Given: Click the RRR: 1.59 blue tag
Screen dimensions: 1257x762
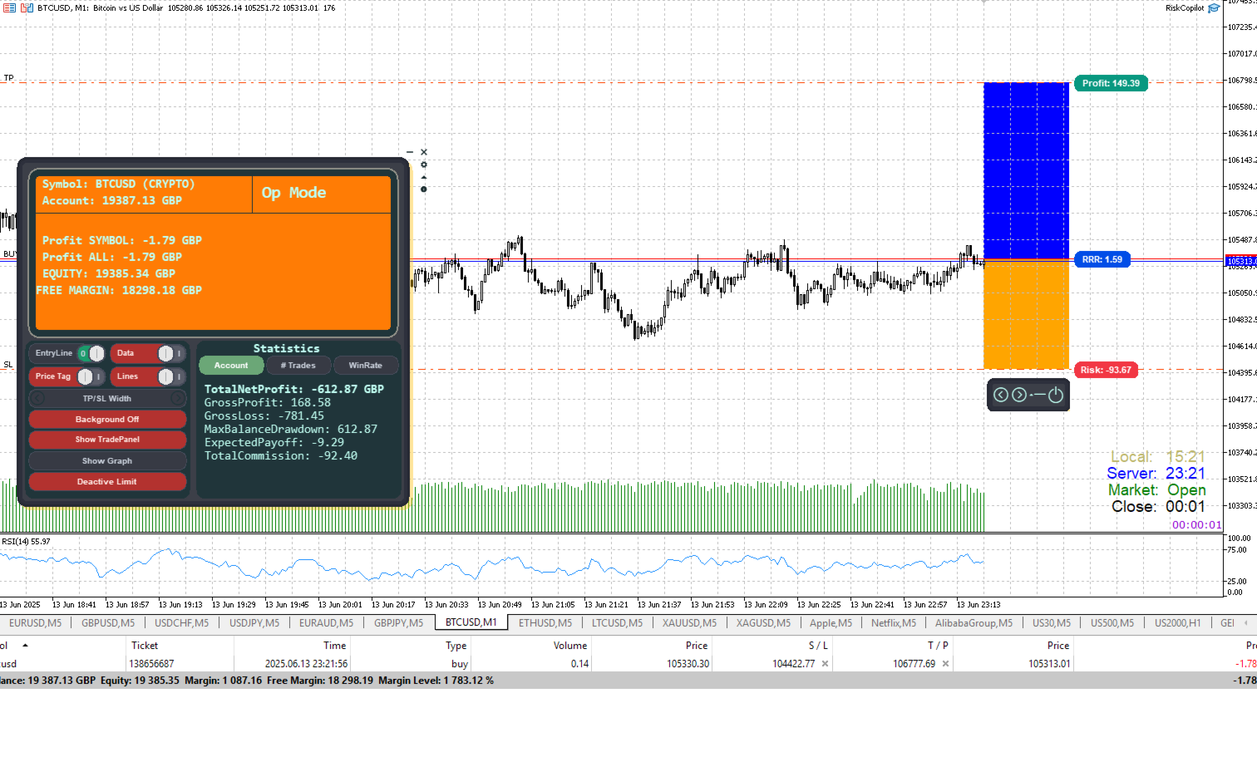Looking at the screenshot, I should point(1102,259).
